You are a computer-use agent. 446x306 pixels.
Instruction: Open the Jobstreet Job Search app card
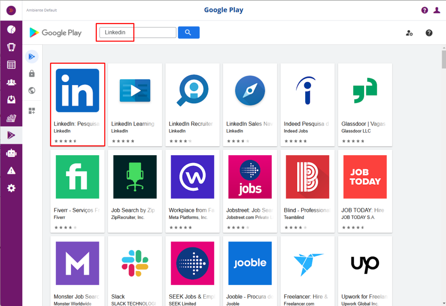(250, 191)
